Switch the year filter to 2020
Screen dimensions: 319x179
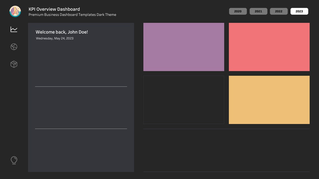point(238,11)
